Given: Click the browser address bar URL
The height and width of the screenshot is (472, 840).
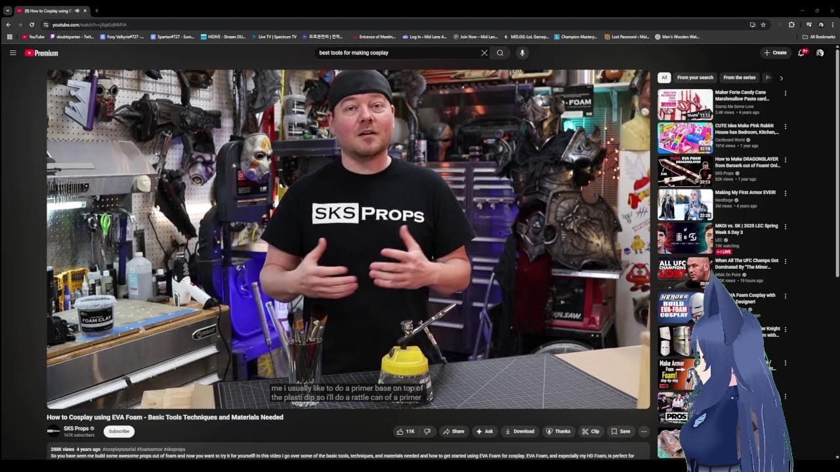Looking at the screenshot, I should point(89,24).
